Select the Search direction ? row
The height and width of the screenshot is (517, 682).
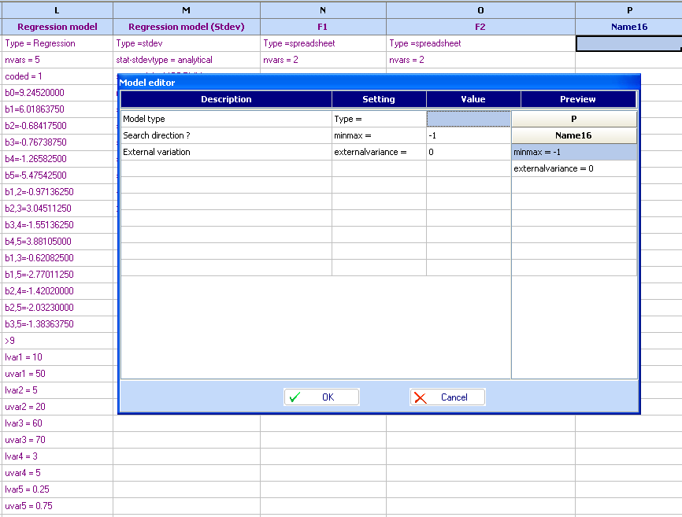225,135
